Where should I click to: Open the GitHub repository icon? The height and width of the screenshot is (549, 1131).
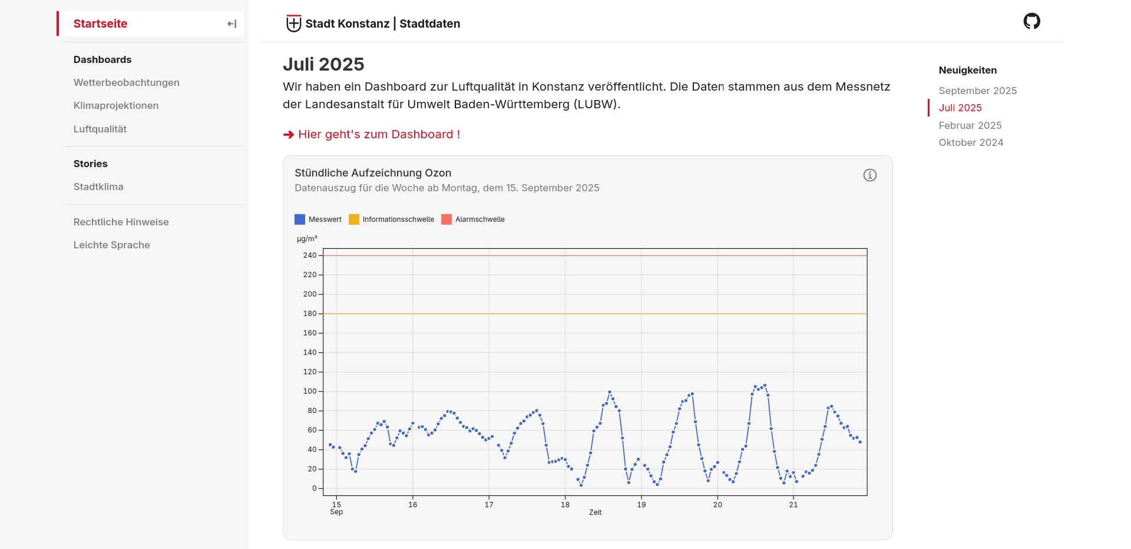(1031, 22)
